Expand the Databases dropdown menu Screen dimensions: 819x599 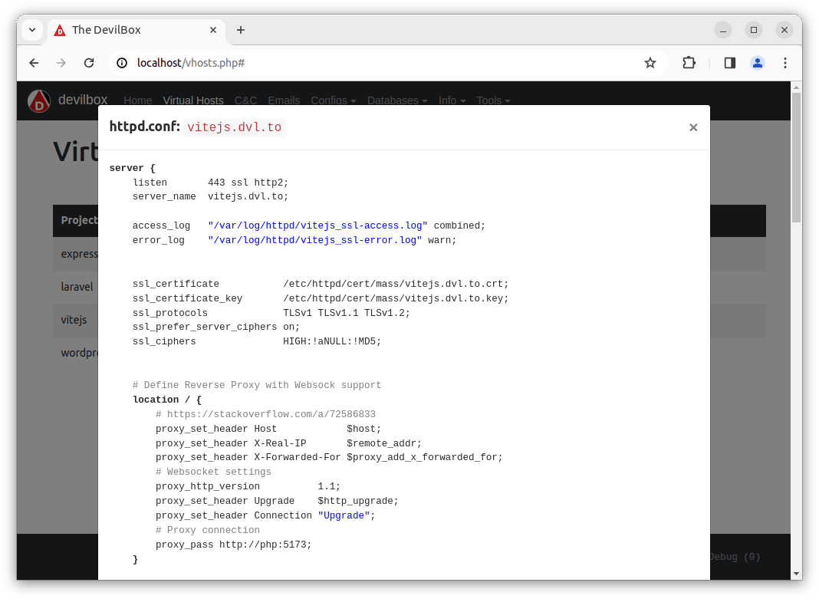397,100
